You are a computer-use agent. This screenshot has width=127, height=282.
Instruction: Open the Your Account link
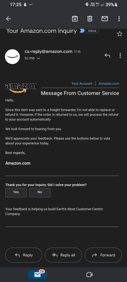pyautogui.click(x=82, y=83)
